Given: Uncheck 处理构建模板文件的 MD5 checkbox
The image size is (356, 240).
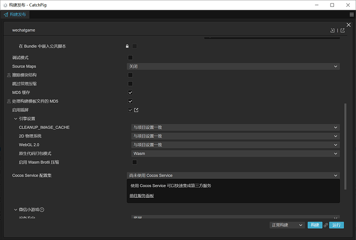Looking at the screenshot, I should [x=131, y=101].
